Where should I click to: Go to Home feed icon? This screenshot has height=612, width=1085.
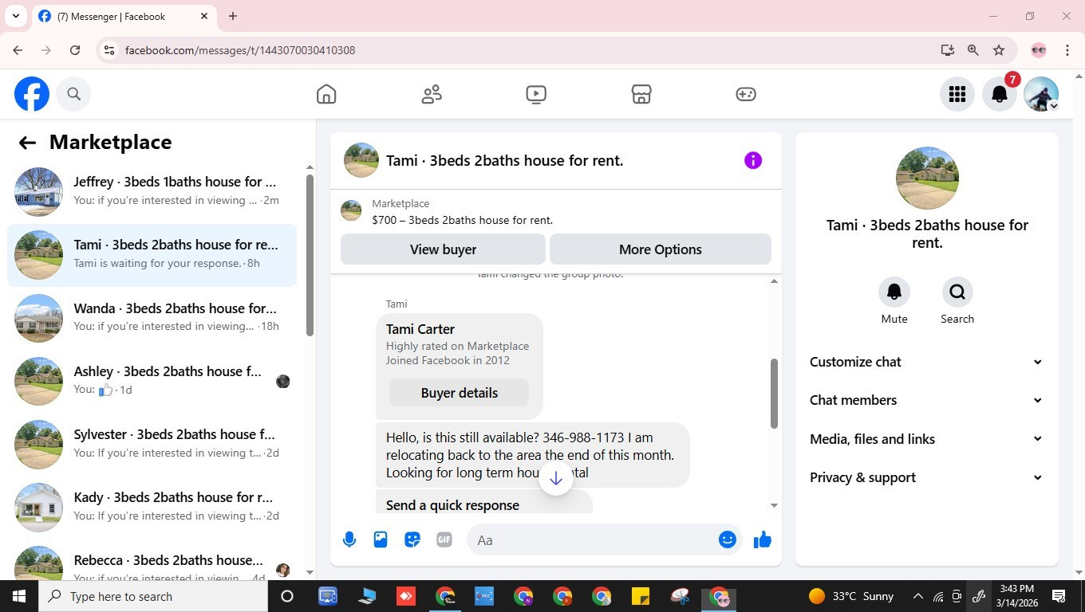[x=326, y=94]
